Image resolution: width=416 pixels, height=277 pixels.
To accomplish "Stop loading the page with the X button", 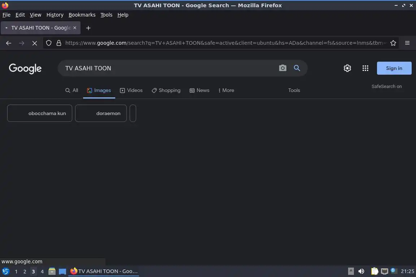I will coord(35,43).
